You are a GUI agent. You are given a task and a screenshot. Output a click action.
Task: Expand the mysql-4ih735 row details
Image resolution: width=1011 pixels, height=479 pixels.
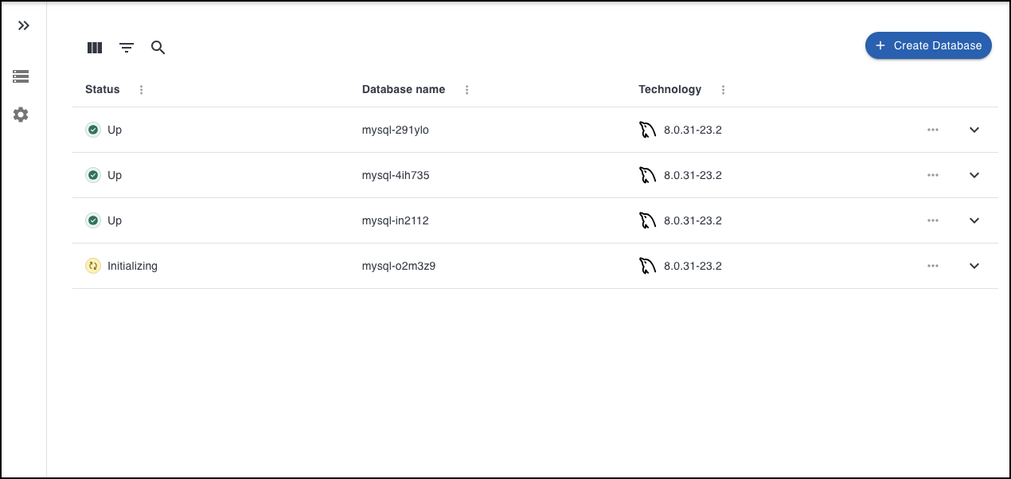(974, 175)
